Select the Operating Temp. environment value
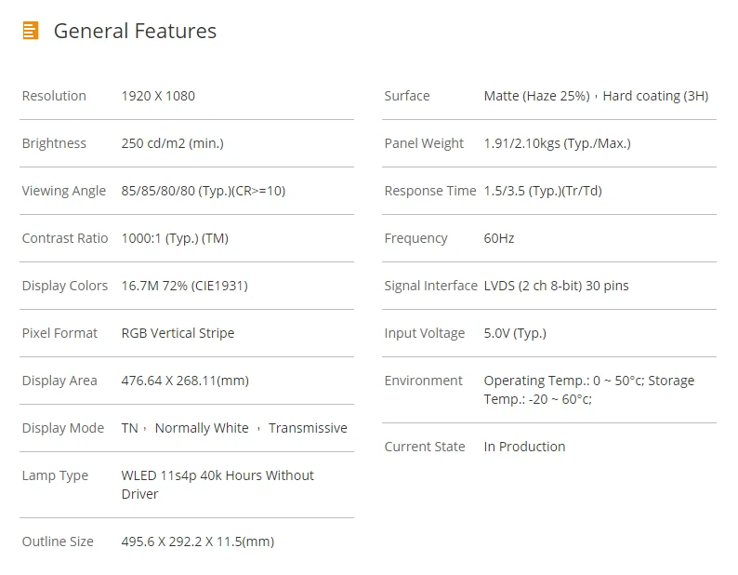738x575 pixels. tap(589, 390)
